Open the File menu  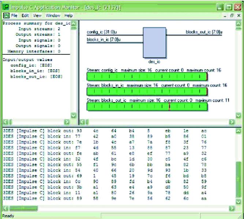[14, 16]
